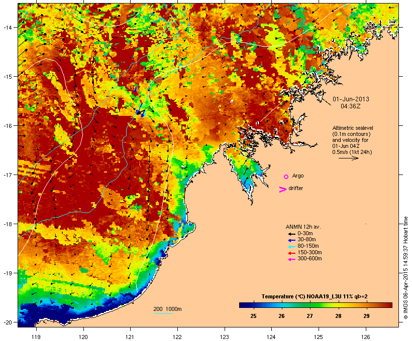The image size is (412, 341).
Task: Click the 300-600m depth label
Action: (310, 259)
